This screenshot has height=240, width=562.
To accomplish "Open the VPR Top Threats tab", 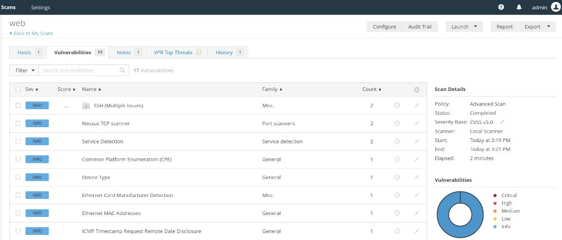I will click(177, 52).
